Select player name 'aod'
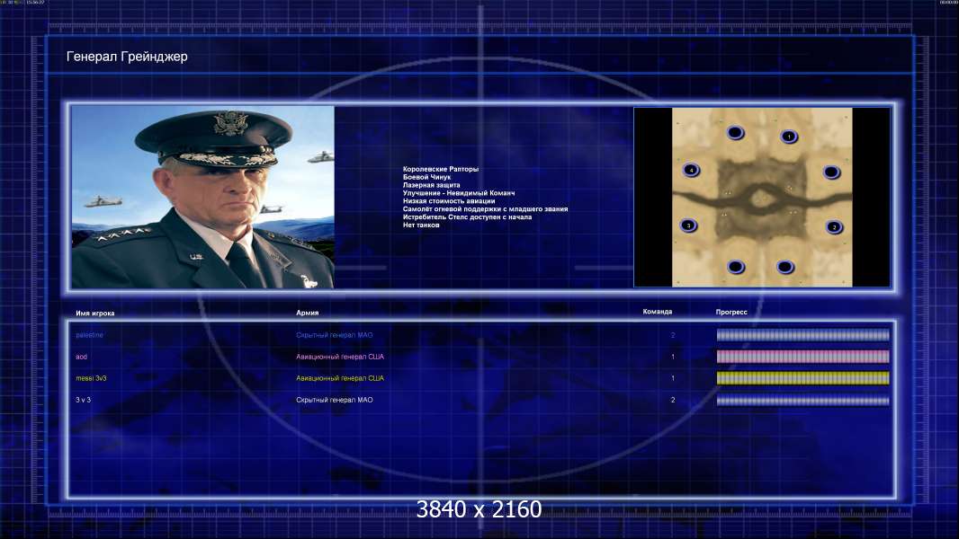Image resolution: width=959 pixels, height=539 pixels. [x=81, y=357]
